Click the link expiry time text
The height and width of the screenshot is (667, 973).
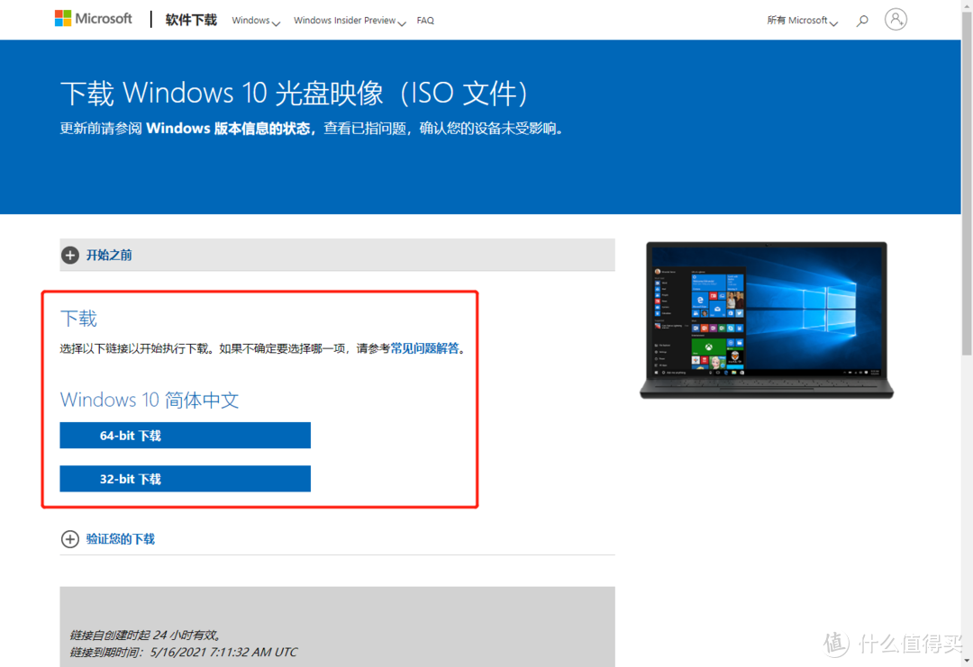(x=183, y=652)
